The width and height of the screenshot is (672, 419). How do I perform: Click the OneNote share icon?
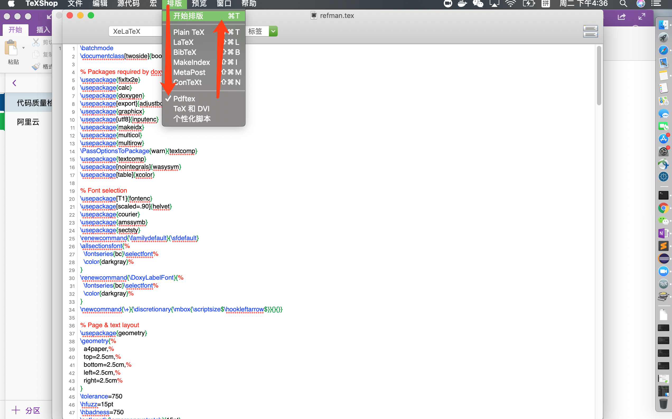[x=622, y=17]
